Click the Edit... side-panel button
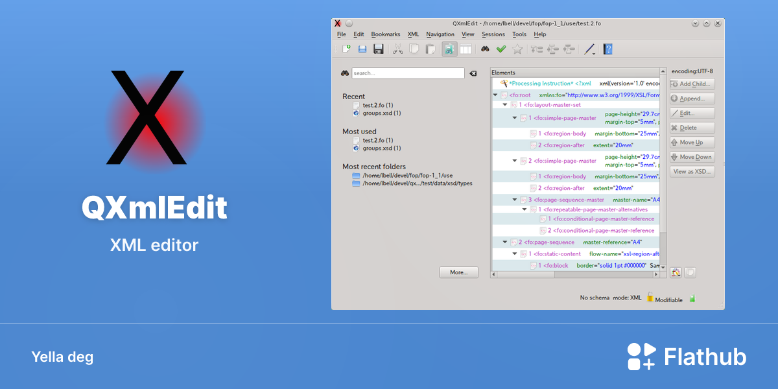Screen dimensions: 778x389 (692, 113)
